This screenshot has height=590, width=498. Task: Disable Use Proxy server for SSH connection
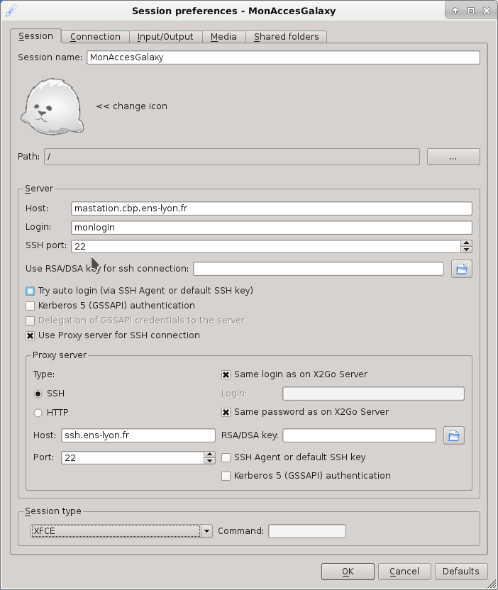(x=30, y=335)
